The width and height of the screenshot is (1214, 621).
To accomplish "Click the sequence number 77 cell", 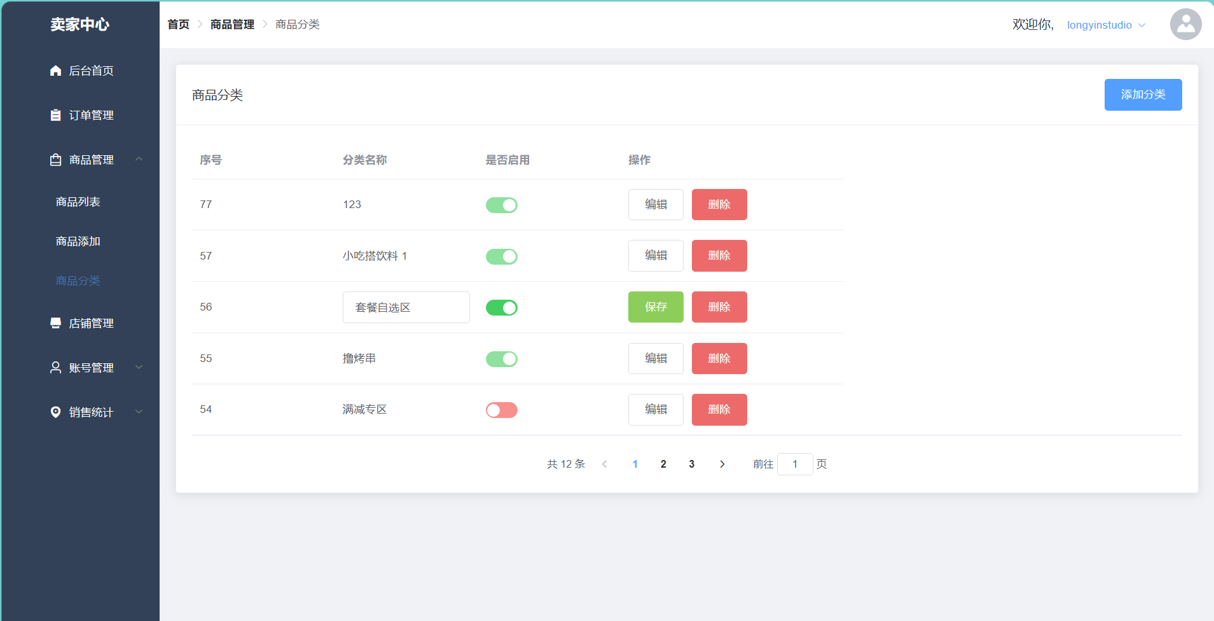I will [206, 204].
